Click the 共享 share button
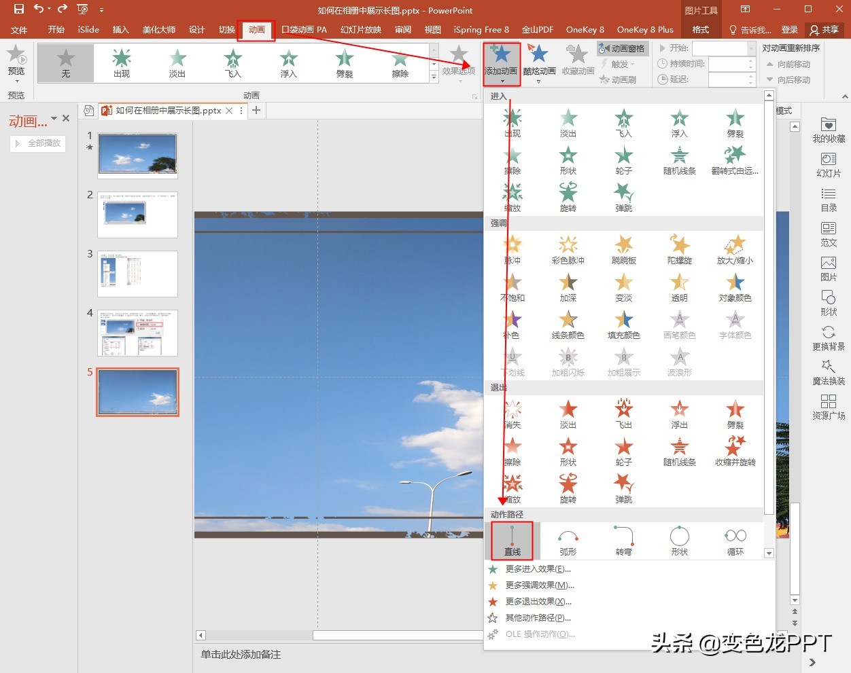The image size is (851, 673). point(824,30)
